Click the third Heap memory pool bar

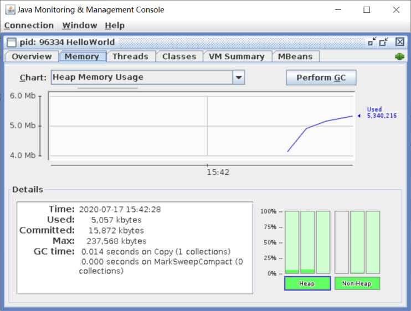pyautogui.click(x=323, y=242)
